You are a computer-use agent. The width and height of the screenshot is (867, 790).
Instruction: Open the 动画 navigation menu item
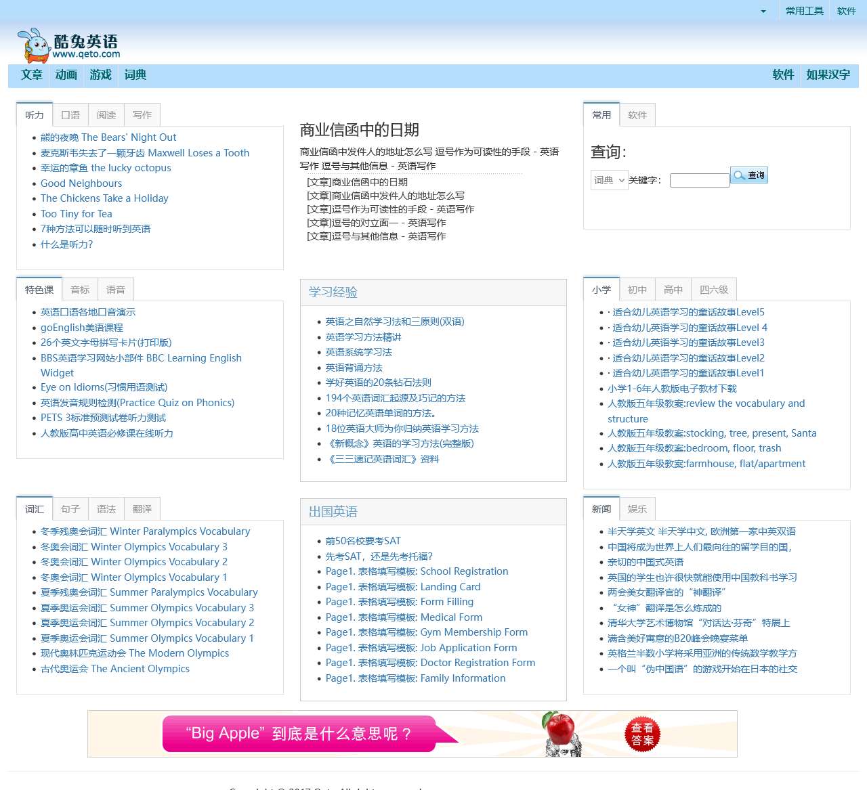(66, 75)
